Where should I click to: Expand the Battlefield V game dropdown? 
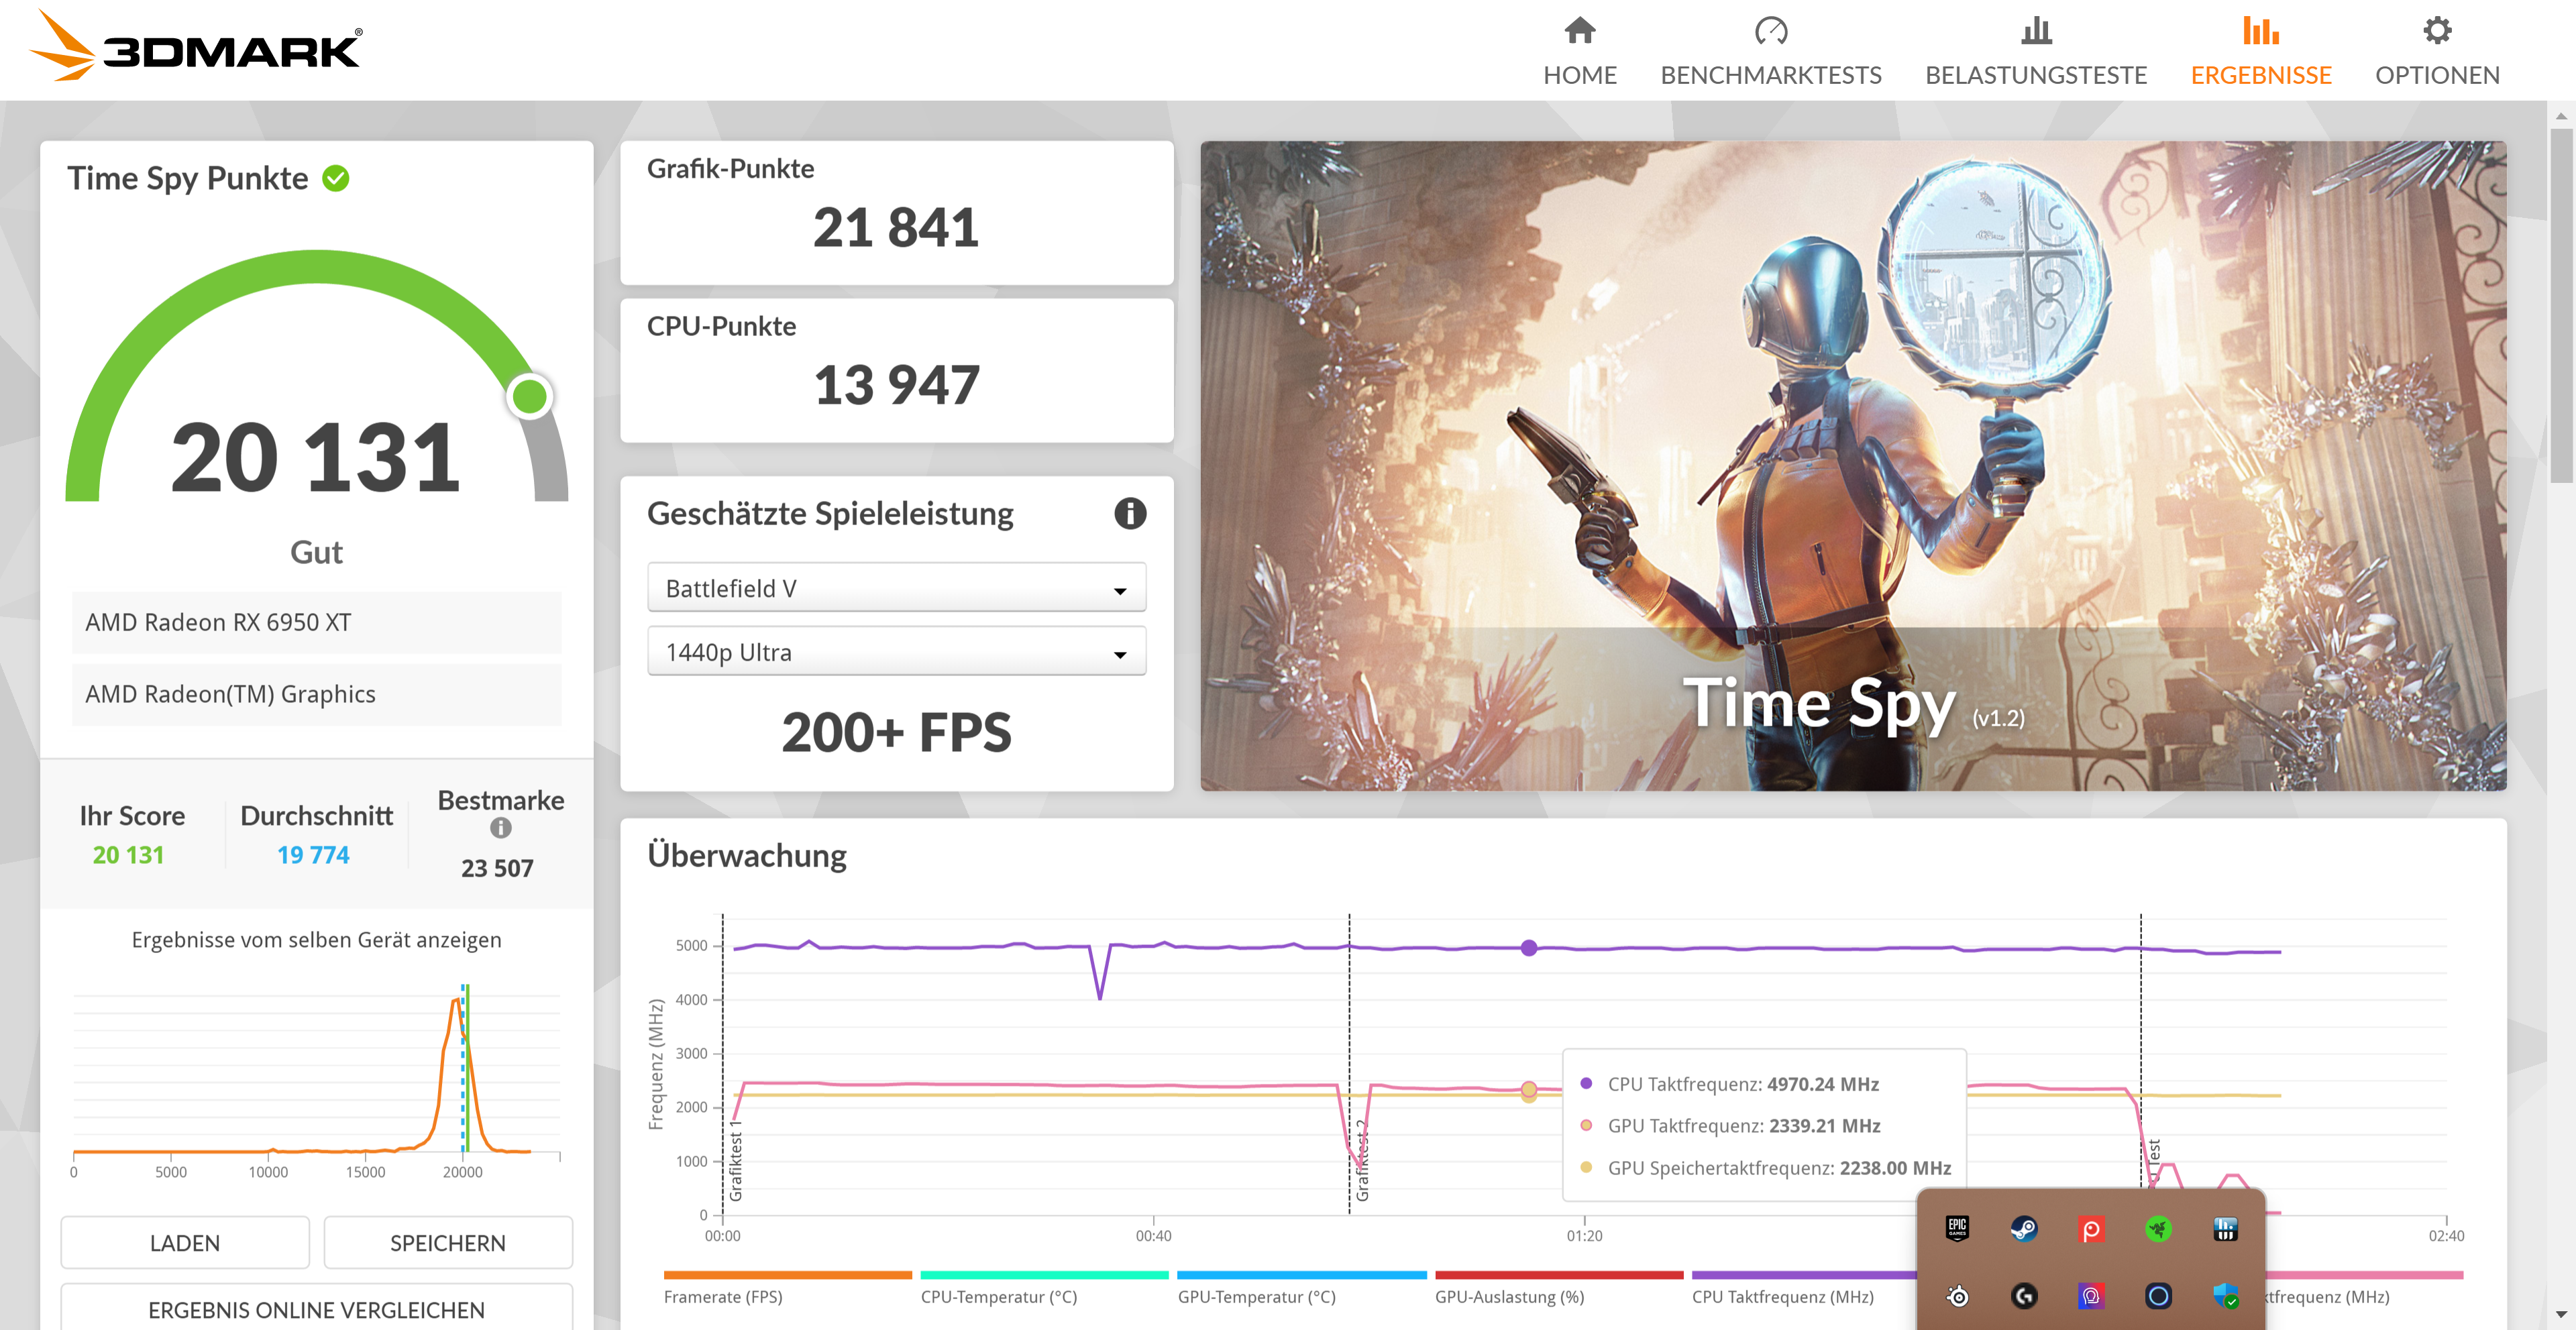click(x=896, y=588)
